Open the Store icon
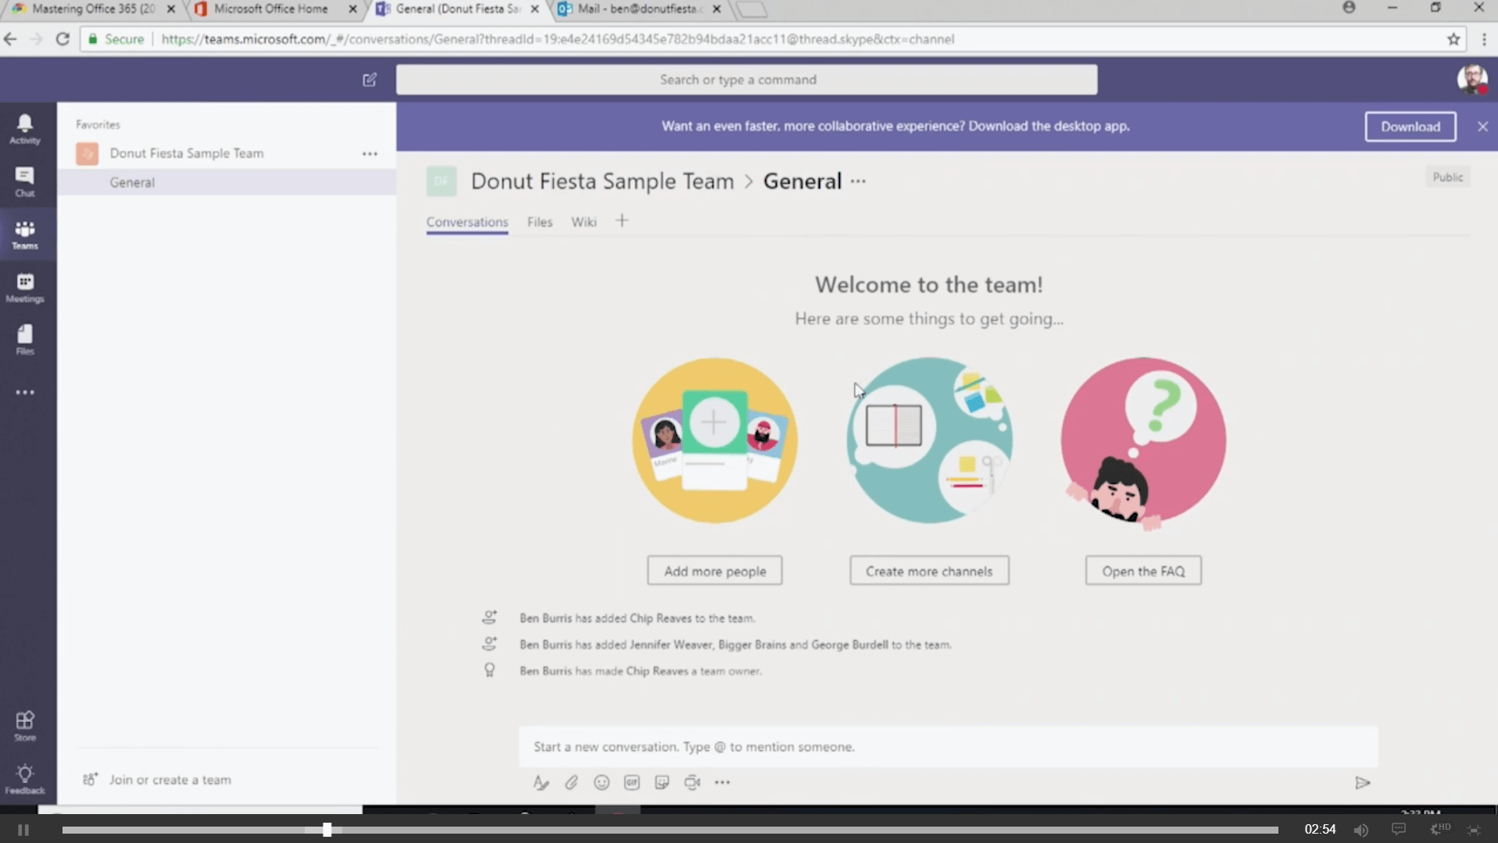This screenshot has width=1498, height=843. (x=25, y=726)
